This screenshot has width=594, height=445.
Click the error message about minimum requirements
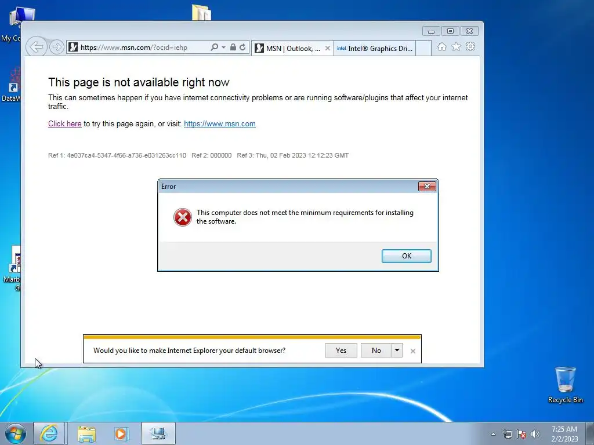point(305,217)
